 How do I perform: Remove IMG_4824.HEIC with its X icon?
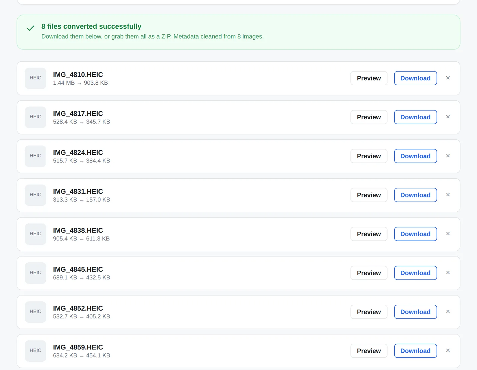(448, 156)
